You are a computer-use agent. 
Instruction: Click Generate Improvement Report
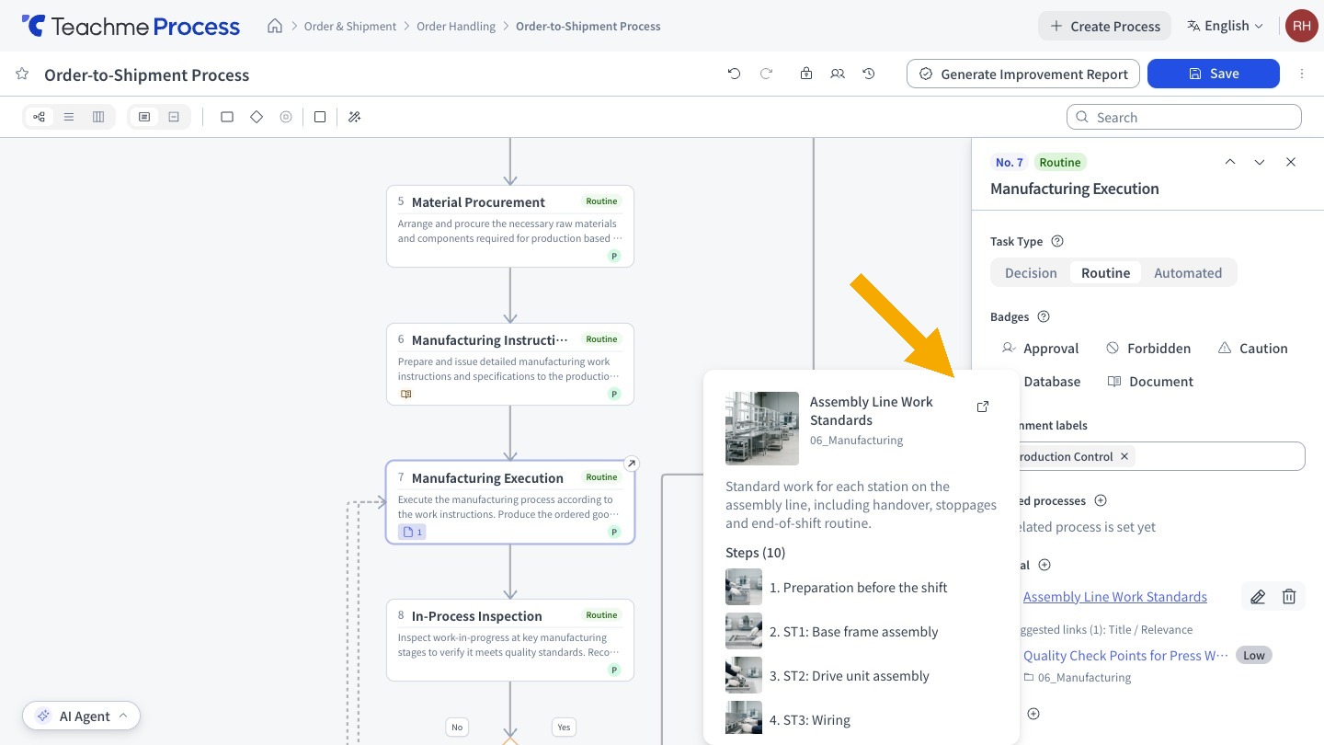(1023, 74)
